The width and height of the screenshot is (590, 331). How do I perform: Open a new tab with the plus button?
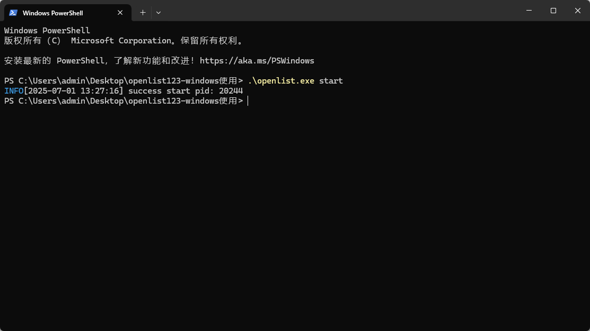(143, 12)
